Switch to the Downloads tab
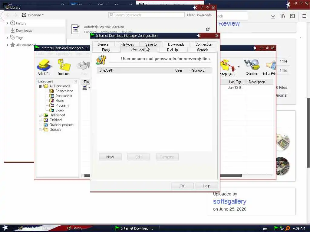Viewport: 310px width, 232px height. click(176, 44)
